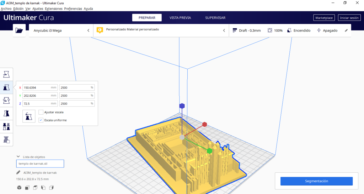Open the Ajustes menu

38,9
